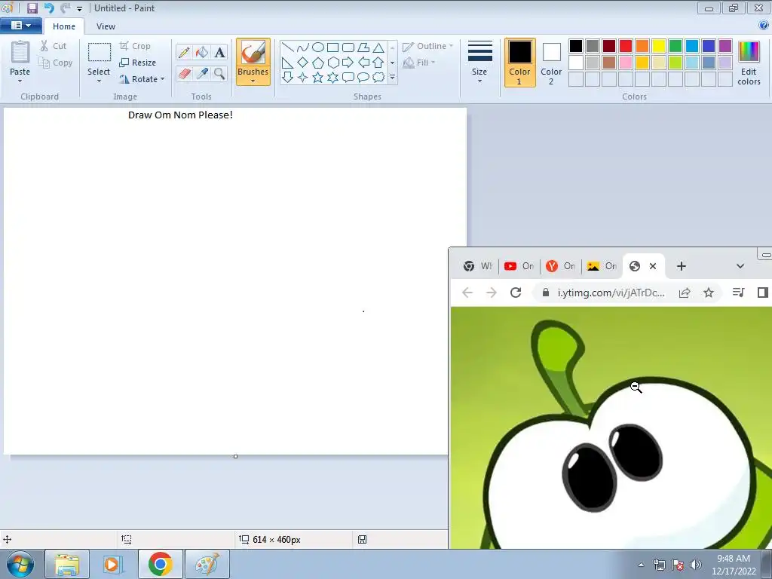The width and height of the screenshot is (772, 579).
Task: Choose the Curve shape
Action: [303, 47]
